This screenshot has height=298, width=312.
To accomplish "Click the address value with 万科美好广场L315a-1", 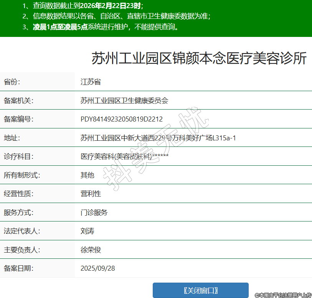I will click(158, 138).
